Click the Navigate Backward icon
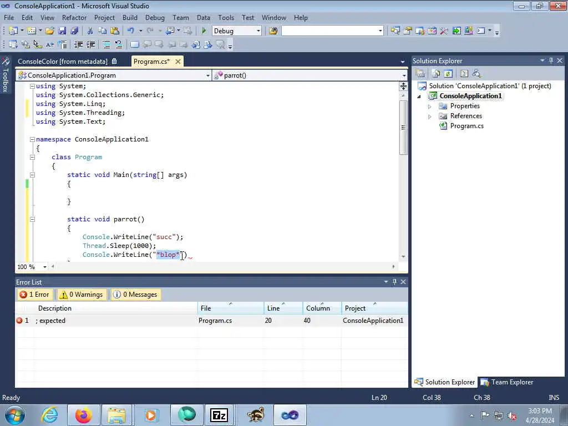The width and height of the screenshot is (568, 426). coord(170,31)
